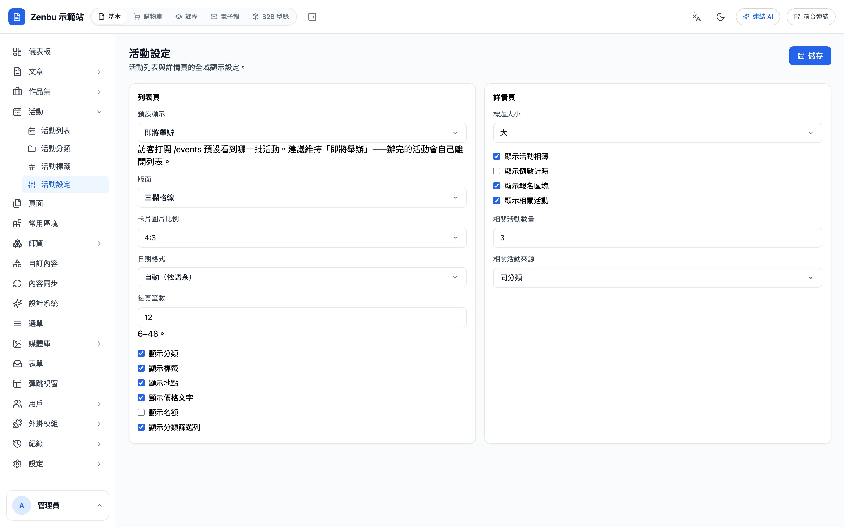Open 內容同步 sync icon
The width and height of the screenshot is (844, 527).
(17, 283)
